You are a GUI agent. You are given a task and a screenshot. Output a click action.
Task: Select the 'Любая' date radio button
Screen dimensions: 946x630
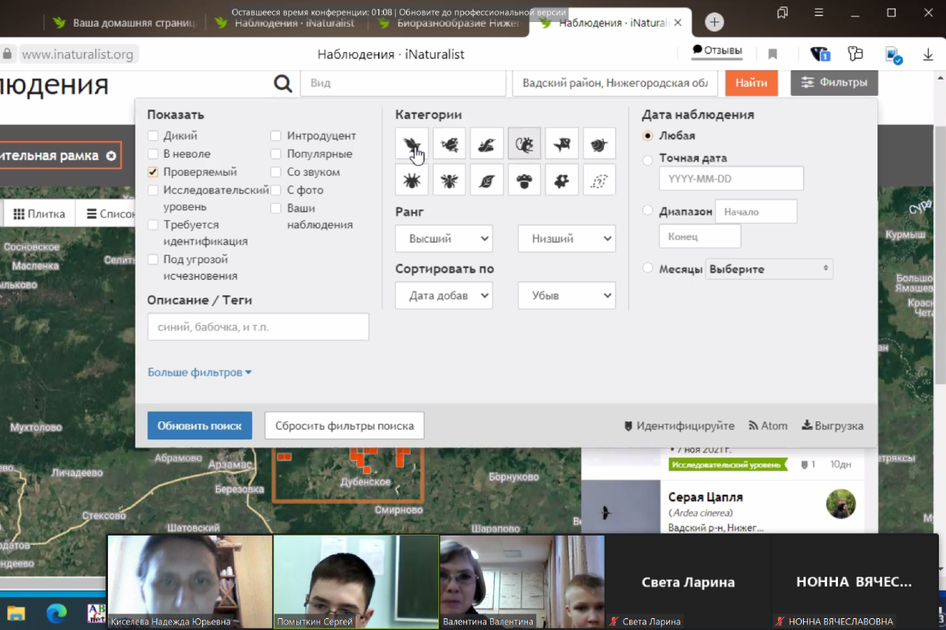tap(648, 135)
